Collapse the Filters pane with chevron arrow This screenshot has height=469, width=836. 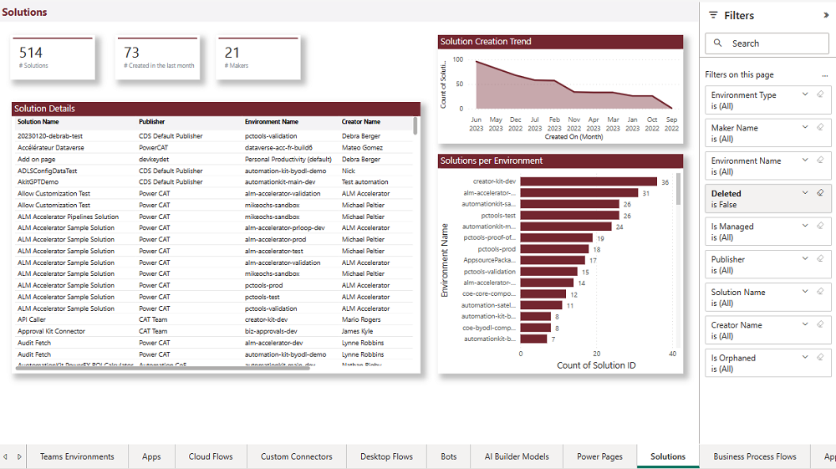click(826, 15)
